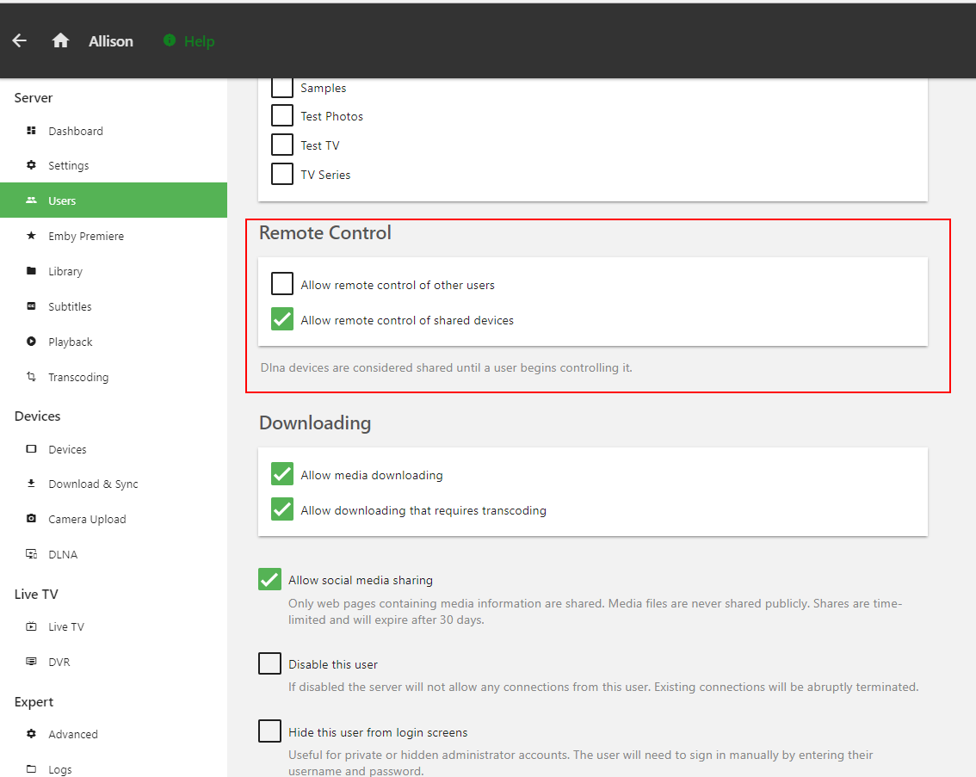
Task: Open Subtitles in the sidebar
Action: pyautogui.click(x=114, y=306)
